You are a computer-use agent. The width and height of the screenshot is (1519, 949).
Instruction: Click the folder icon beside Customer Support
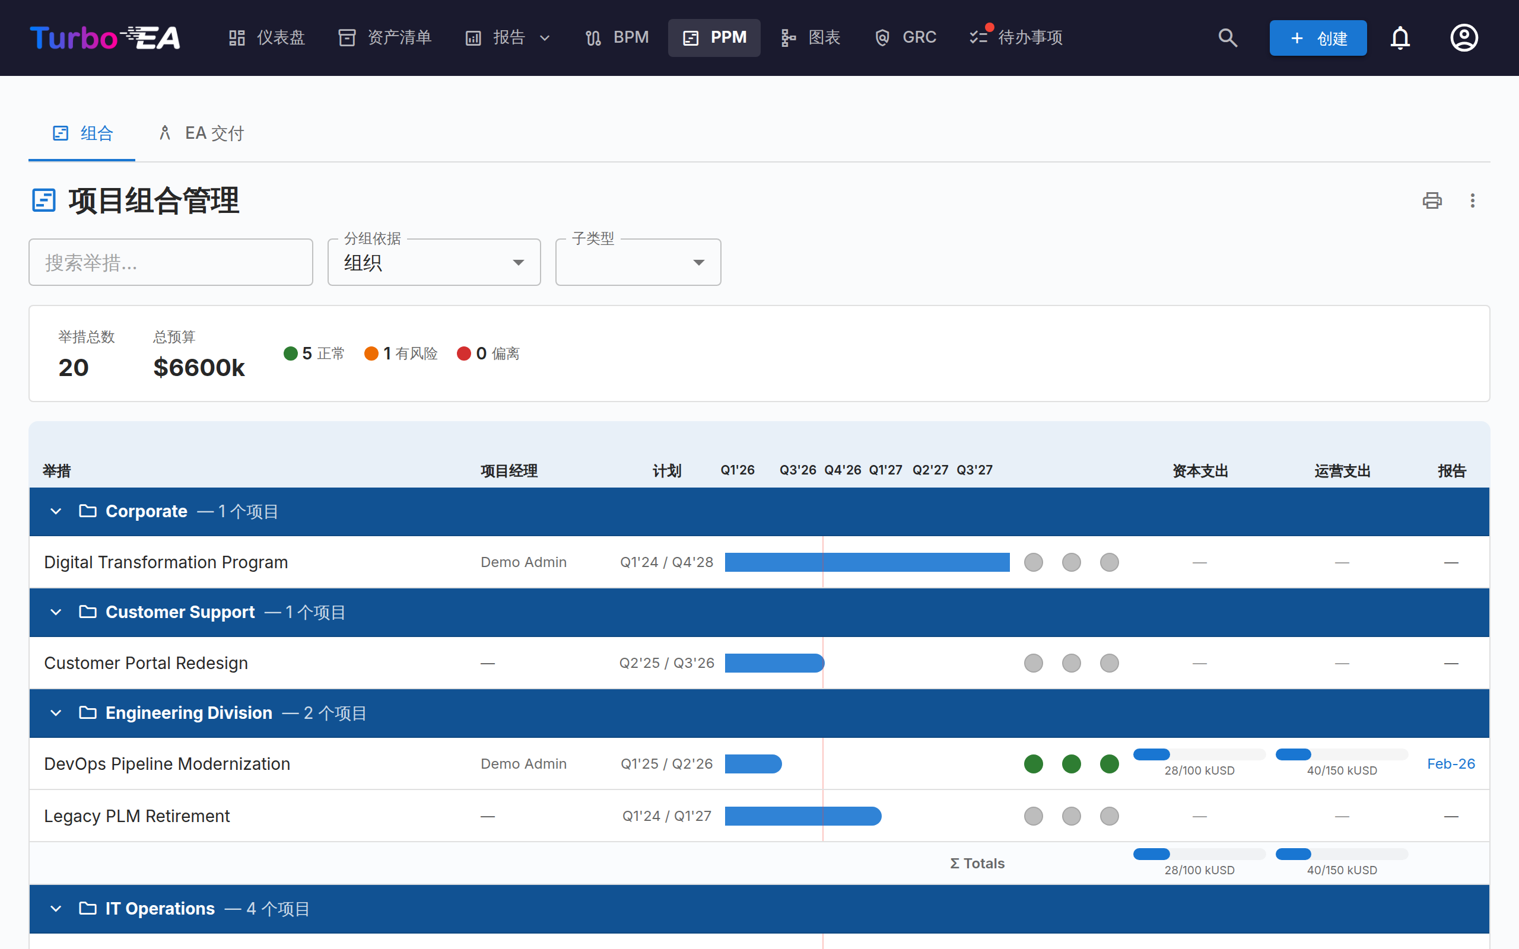coord(88,612)
